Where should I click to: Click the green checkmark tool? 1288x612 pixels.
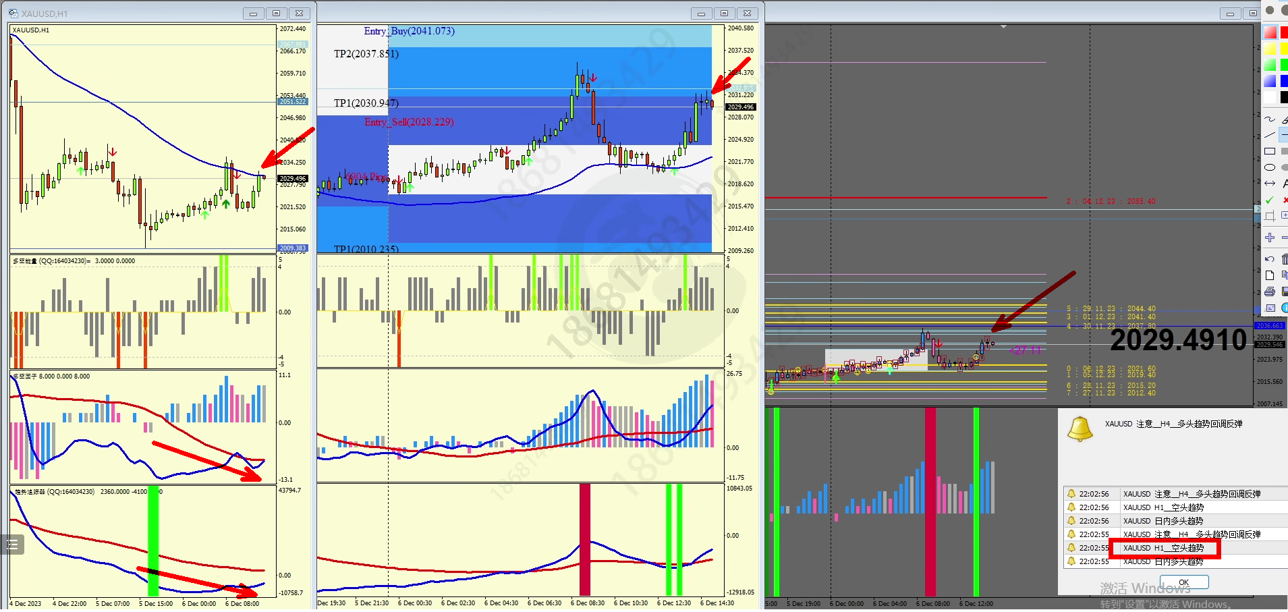pyautogui.click(x=1270, y=200)
